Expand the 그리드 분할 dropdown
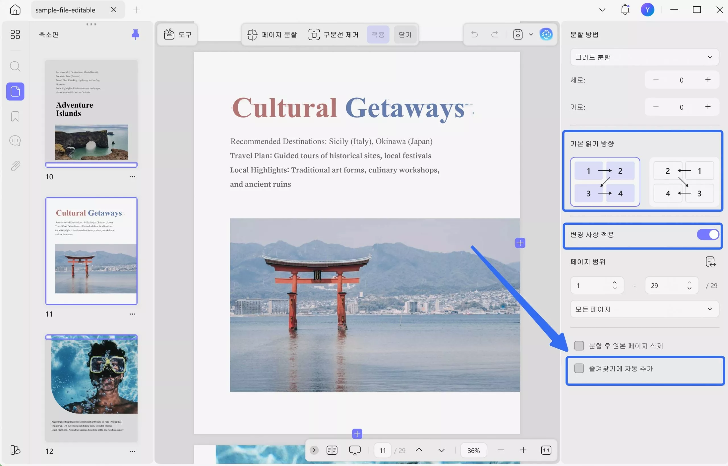728x466 pixels. coord(644,57)
